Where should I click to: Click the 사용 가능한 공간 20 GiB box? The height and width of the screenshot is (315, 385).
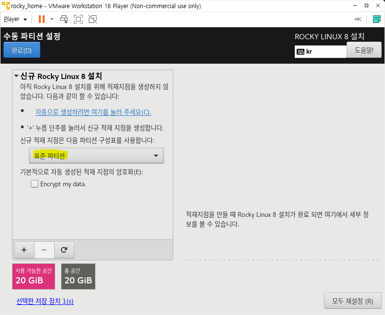(x=34, y=276)
